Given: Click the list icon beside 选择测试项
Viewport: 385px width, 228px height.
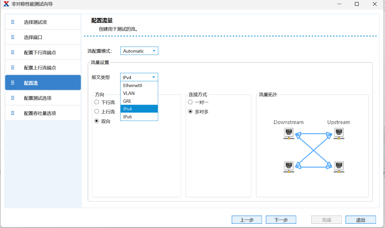Looking at the screenshot, I should 13,22.
